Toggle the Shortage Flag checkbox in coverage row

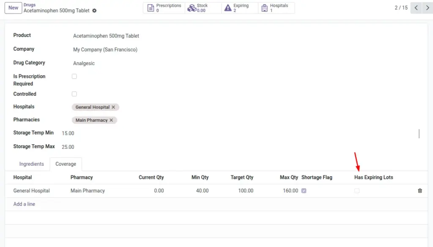(x=304, y=191)
